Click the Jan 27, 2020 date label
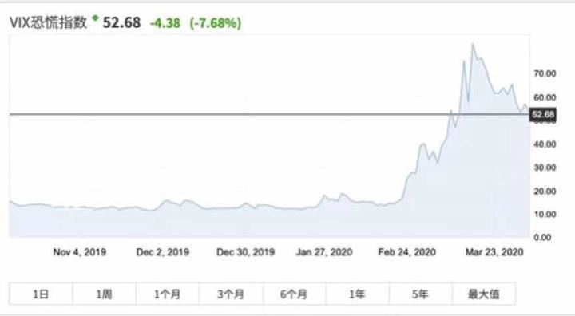The image size is (575, 316). click(324, 252)
